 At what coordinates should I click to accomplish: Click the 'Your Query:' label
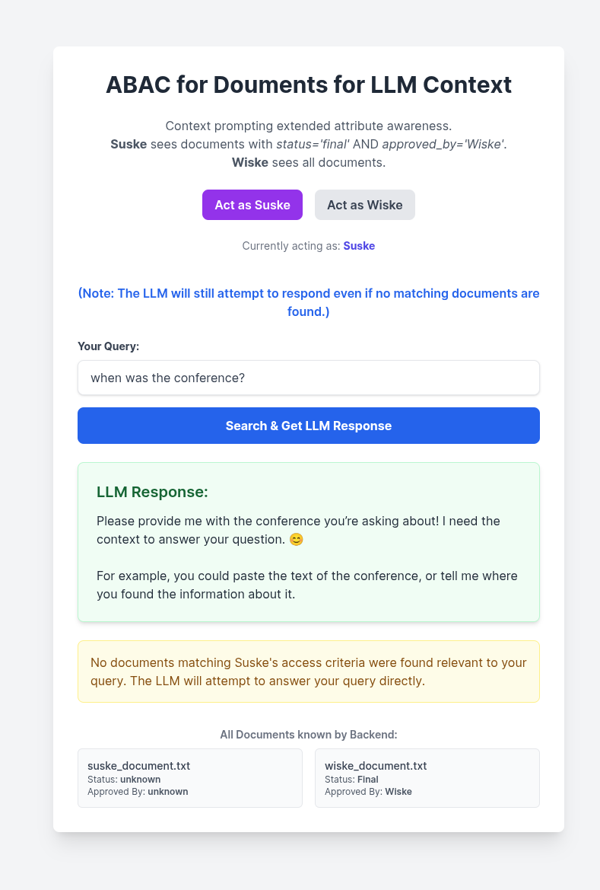tap(108, 346)
